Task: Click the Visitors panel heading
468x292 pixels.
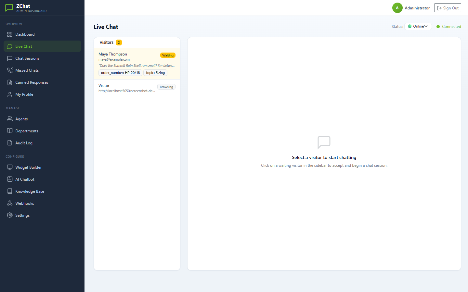Action: point(107,43)
